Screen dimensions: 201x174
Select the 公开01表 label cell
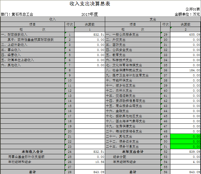click(x=193, y=10)
